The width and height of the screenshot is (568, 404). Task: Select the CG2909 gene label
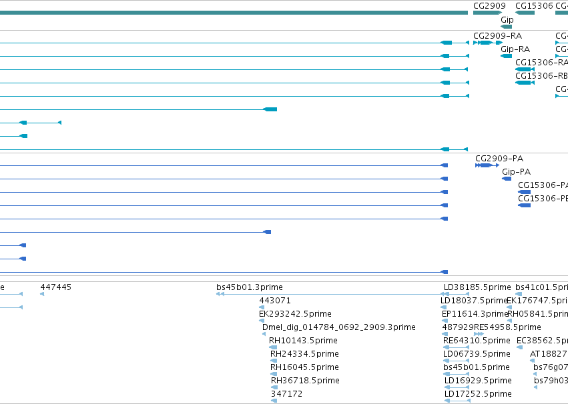tap(489, 6)
